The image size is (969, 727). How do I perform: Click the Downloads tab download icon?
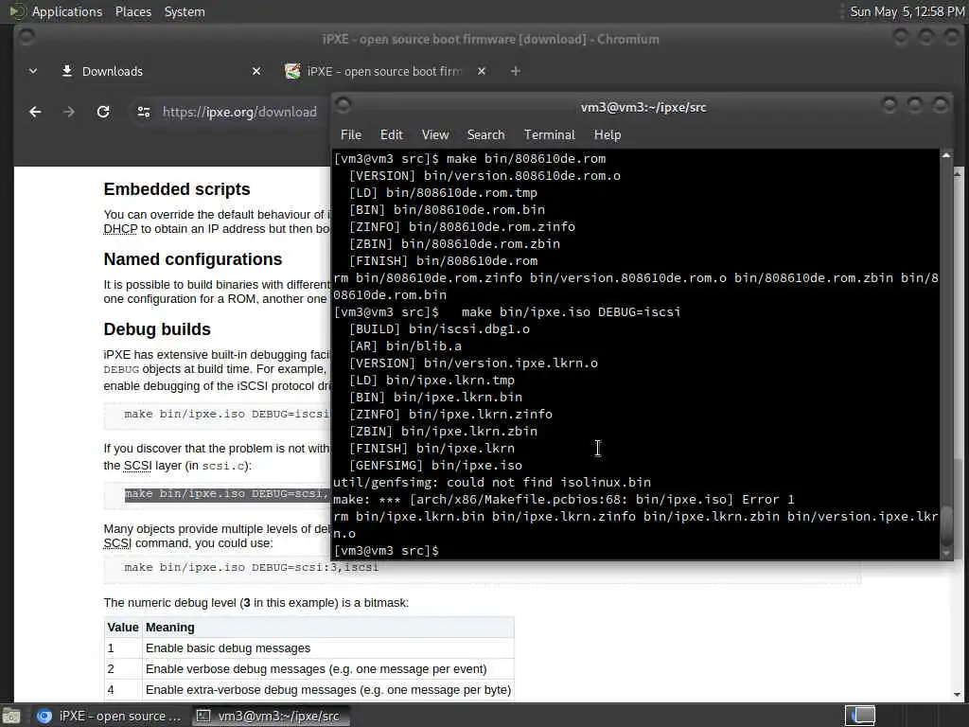pyautogui.click(x=67, y=71)
